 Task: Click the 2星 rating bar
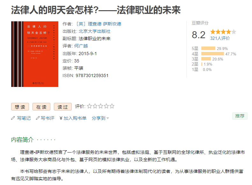pyautogui.click(x=202, y=64)
